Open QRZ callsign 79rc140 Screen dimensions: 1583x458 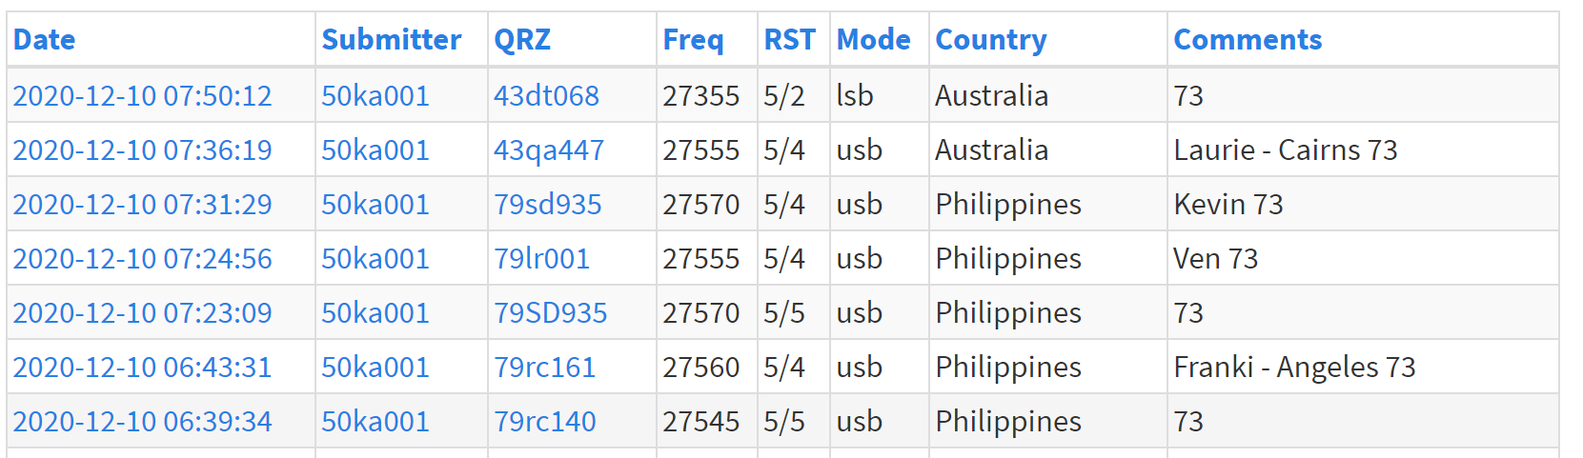(x=544, y=421)
